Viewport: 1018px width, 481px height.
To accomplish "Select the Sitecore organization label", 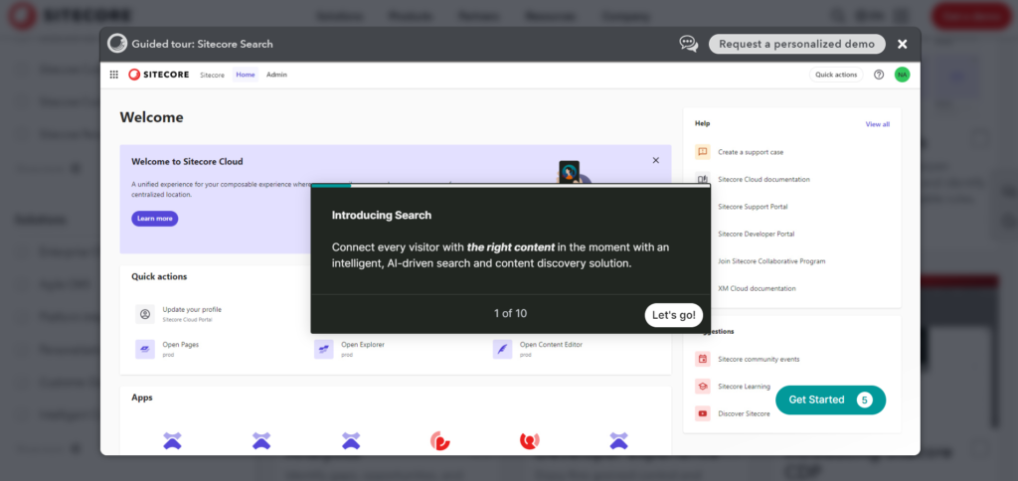I will point(212,76).
